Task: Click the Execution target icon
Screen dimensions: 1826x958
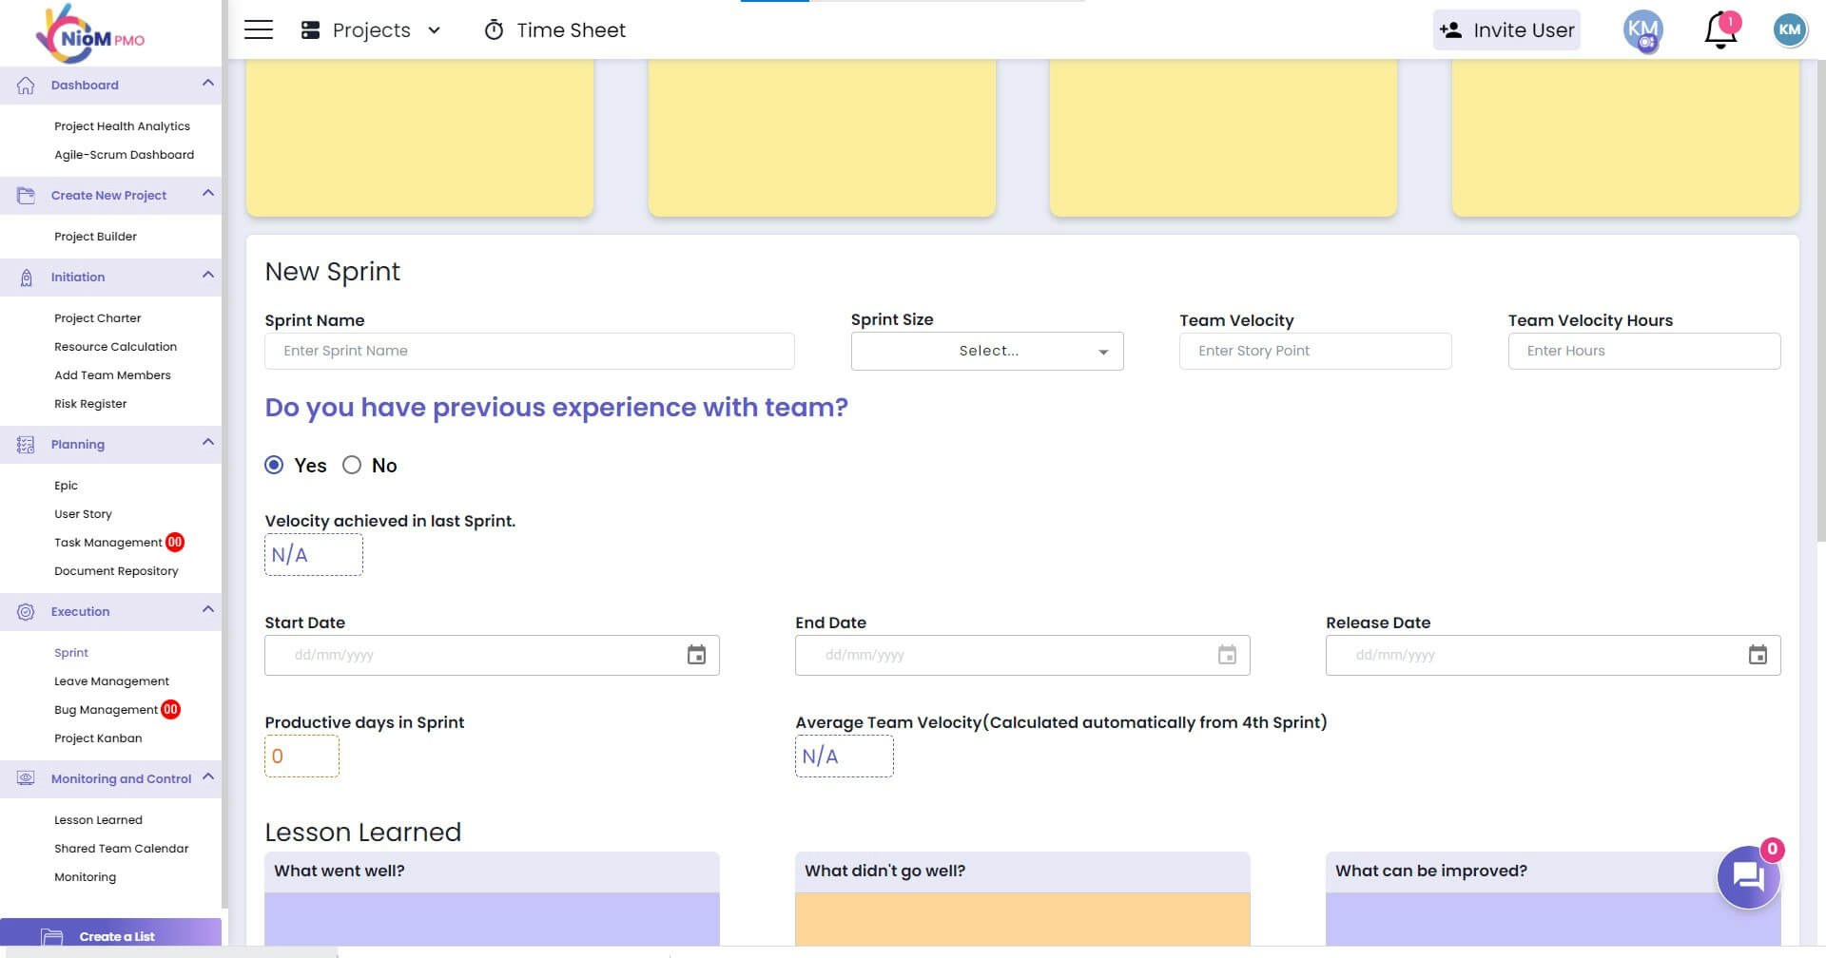Action: [26, 612]
